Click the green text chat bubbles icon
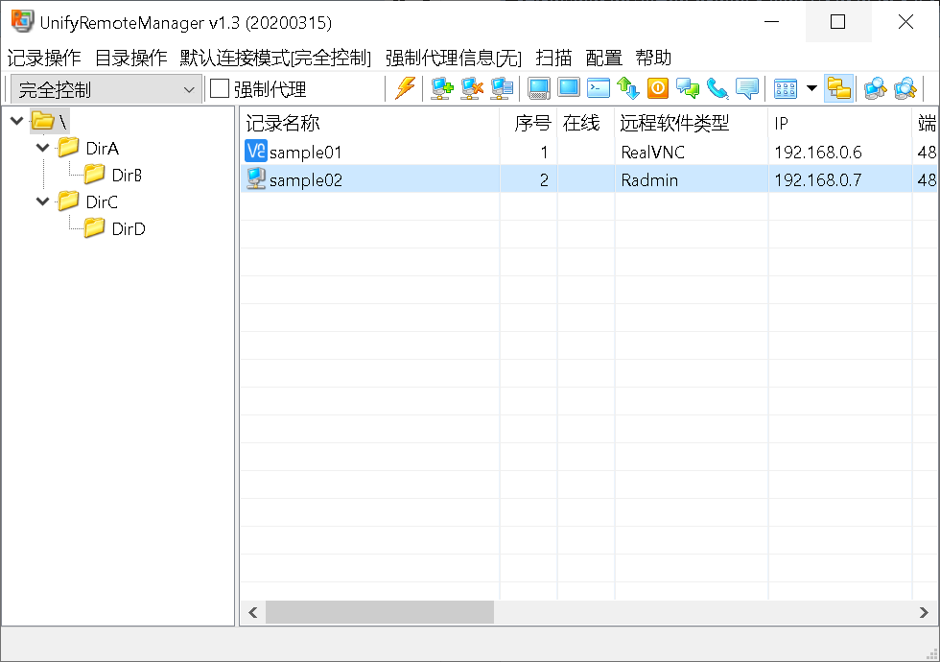 688,89
